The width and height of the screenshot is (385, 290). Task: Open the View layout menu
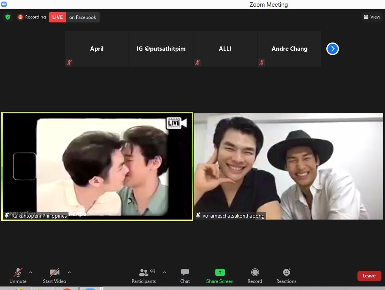372,17
